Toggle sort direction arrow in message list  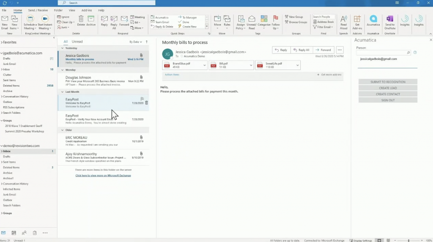147,42
